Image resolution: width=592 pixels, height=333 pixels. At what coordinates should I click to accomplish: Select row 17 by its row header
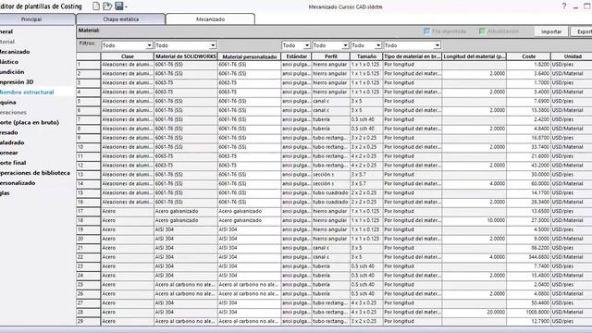pos(89,212)
